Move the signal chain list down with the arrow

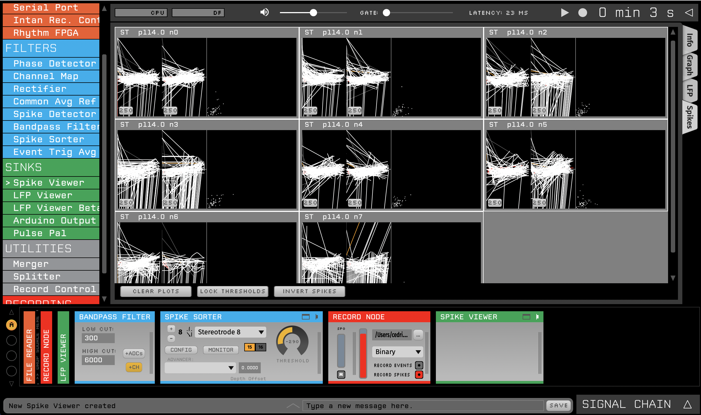tap(12, 384)
